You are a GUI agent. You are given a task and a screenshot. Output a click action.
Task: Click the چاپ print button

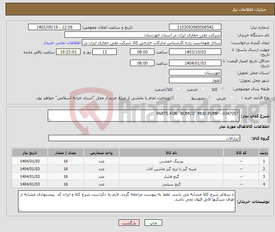pyautogui.click(x=153, y=223)
